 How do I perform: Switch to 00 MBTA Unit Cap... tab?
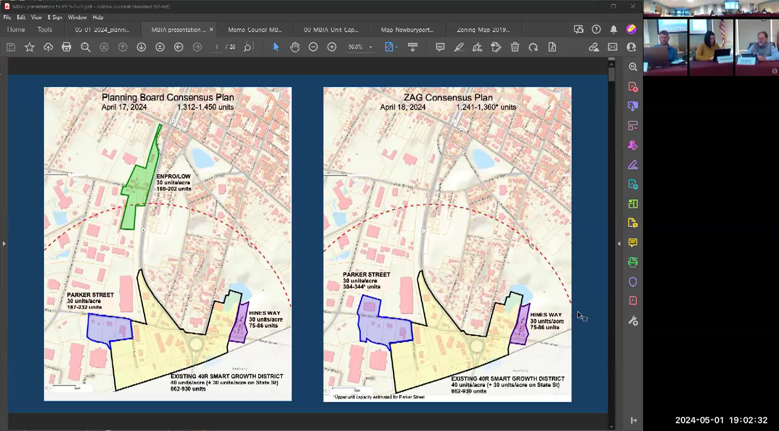click(x=331, y=30)
